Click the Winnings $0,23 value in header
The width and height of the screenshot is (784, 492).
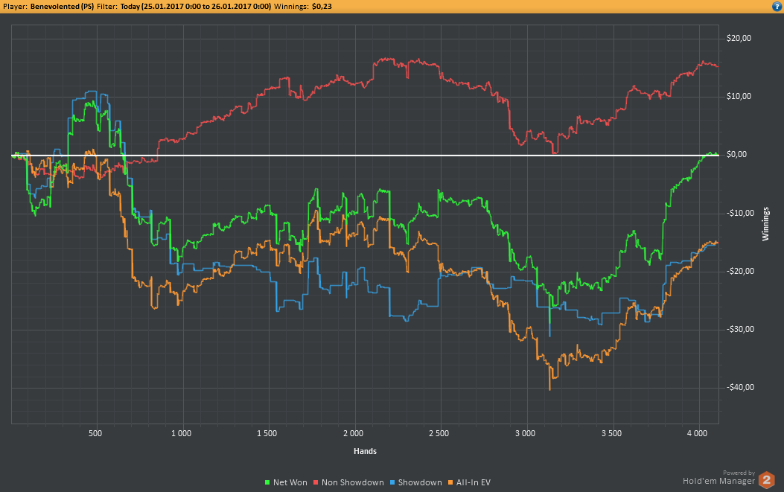pyautogui.click(x=322, y=7)
